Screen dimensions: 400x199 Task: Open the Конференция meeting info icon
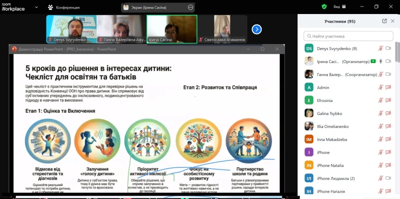[50, 7]
